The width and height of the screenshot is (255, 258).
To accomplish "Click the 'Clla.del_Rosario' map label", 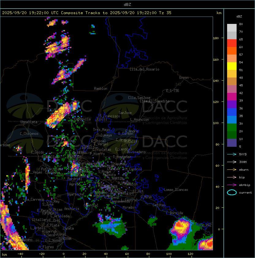I will point(145,69).
